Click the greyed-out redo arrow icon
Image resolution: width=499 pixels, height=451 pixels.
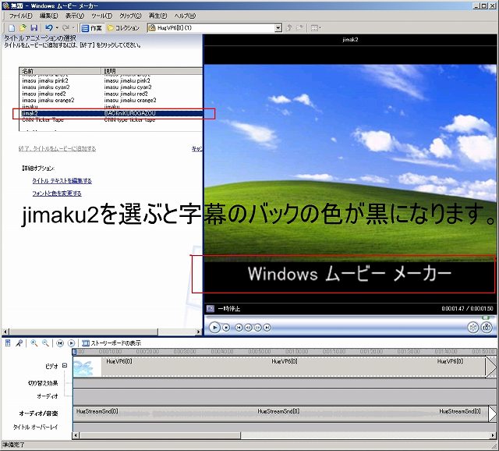(x=65, y=28)
